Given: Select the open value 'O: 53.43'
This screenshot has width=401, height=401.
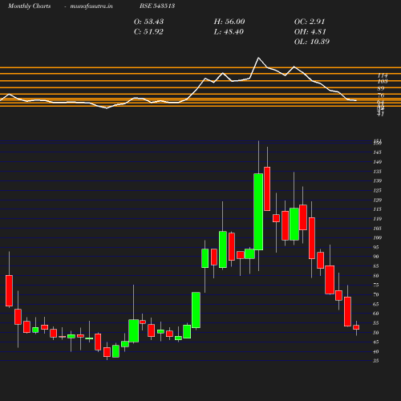Looking at the screenshot, I should 148,22.
